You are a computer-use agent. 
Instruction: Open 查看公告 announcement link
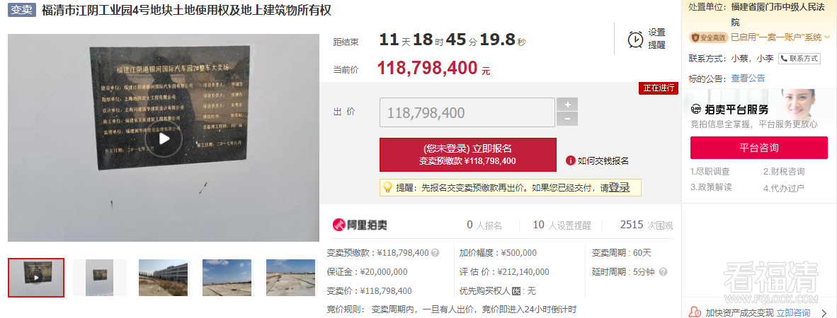pyautogui.click(x=748, y=78)
